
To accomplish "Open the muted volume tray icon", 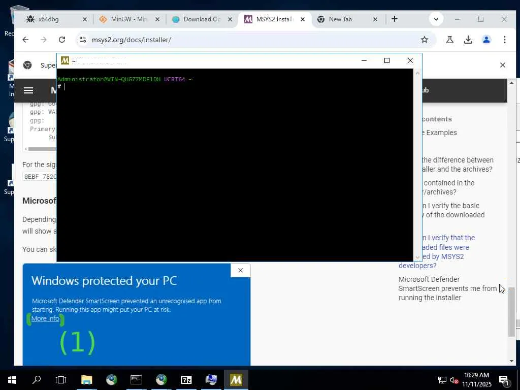I will pyautogui.click(x=454, y=380).
